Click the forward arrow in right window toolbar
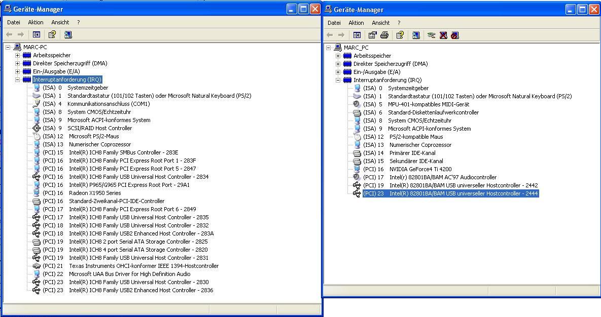 click(x=341, y=35)
